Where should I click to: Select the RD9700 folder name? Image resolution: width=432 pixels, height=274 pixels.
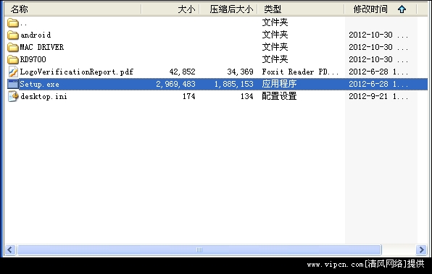click(33, 59)
